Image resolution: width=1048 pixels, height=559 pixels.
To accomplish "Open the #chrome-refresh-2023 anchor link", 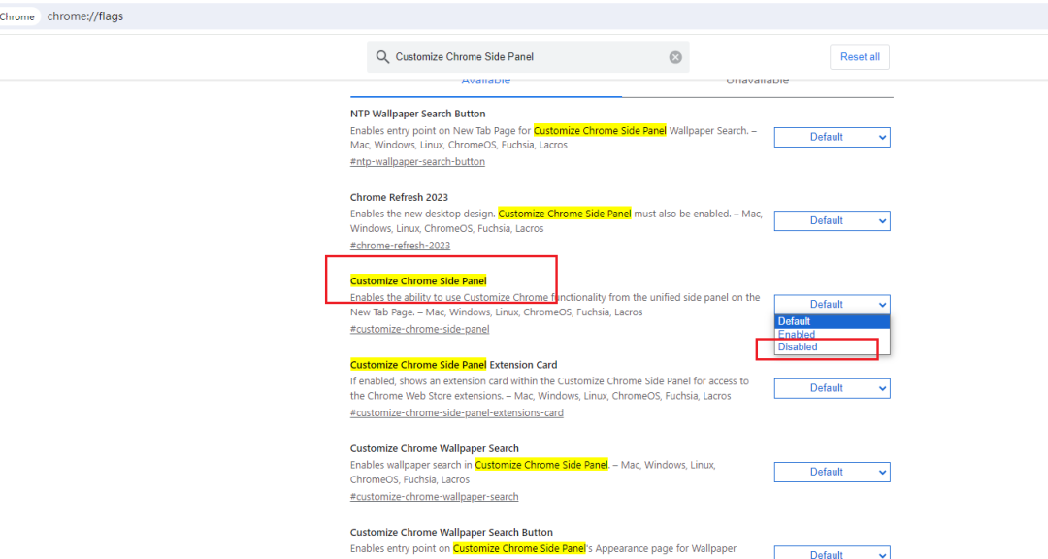I will [x=401, y=246].
